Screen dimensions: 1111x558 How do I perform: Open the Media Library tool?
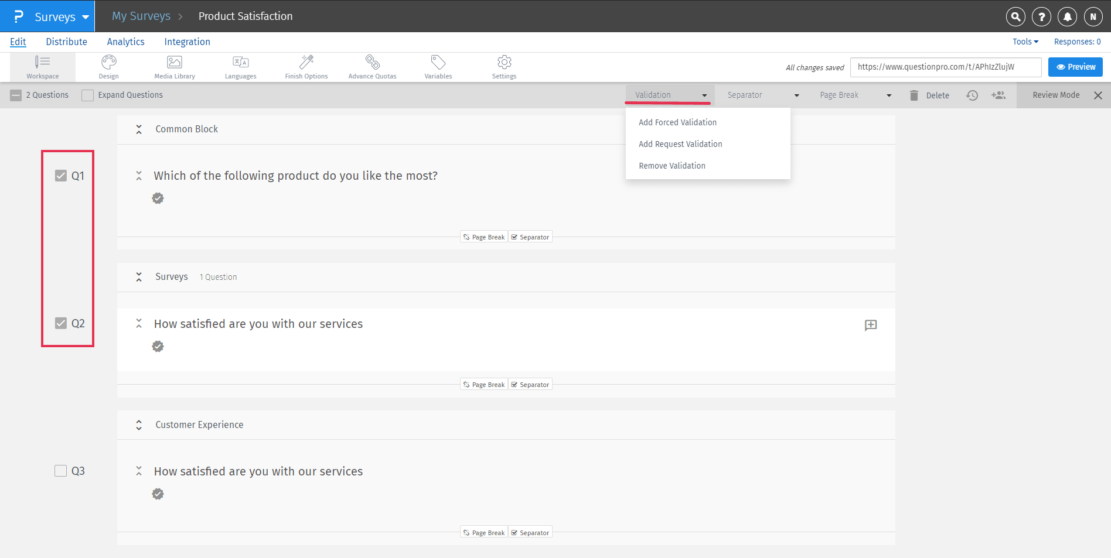[x=175, y=67]
